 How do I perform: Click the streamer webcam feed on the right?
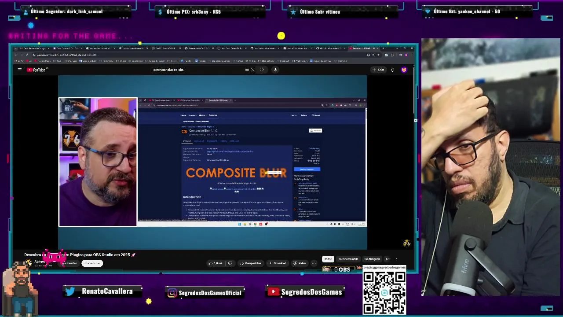click(491, 167)
